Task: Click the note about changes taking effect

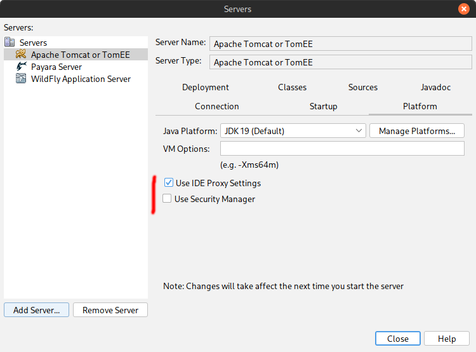Action: [283, 286]
